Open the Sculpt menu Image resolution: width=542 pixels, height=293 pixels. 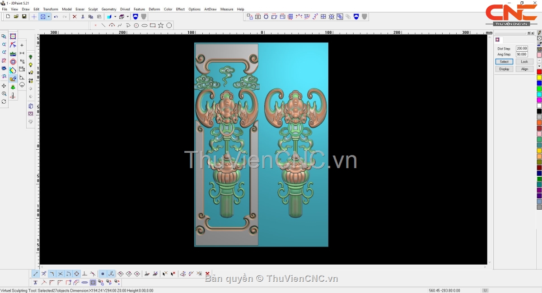coord(93,9)
